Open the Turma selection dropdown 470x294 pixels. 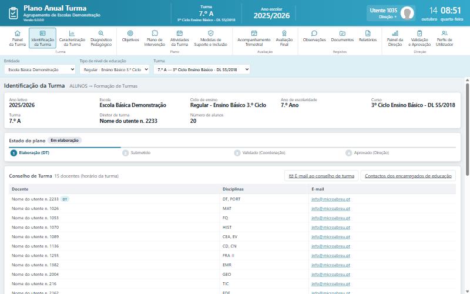point(202,69)
